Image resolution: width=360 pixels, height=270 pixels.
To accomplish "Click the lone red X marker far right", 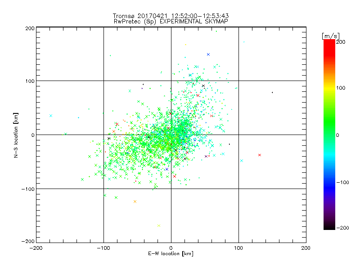I will pyautogui.click(x=260, y=155).
